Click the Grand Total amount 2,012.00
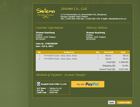Image resolution: width=140 pixels, height=107 pixels. (124, 69)
